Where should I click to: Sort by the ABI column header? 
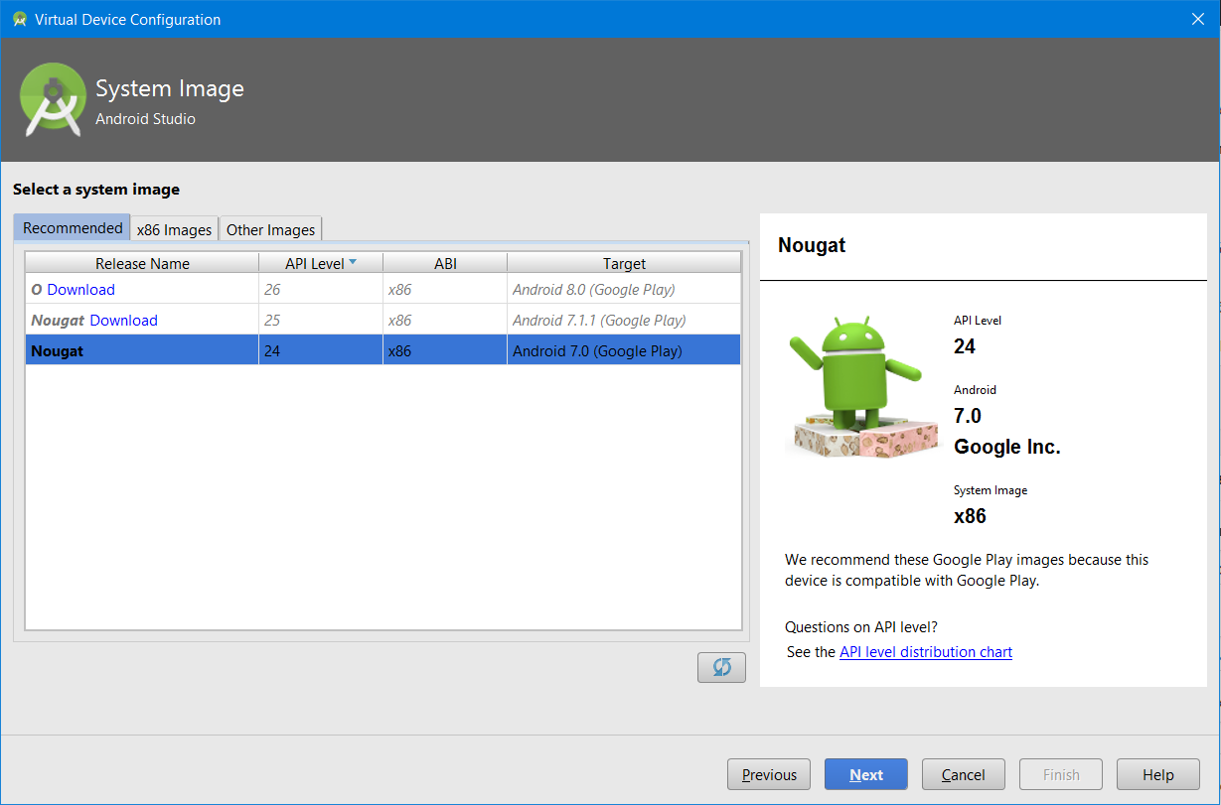[445, 263]
